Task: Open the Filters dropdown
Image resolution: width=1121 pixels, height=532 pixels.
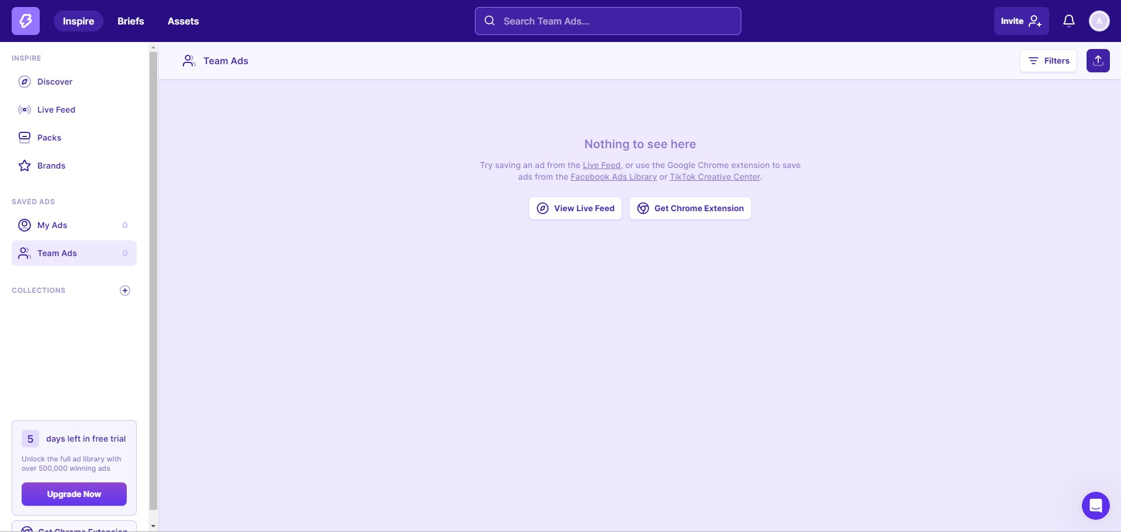Action: click(1048, 61)
